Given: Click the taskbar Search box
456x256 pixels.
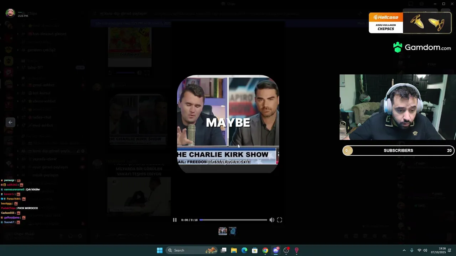Looking at the screenshot, I should (192, 250).
